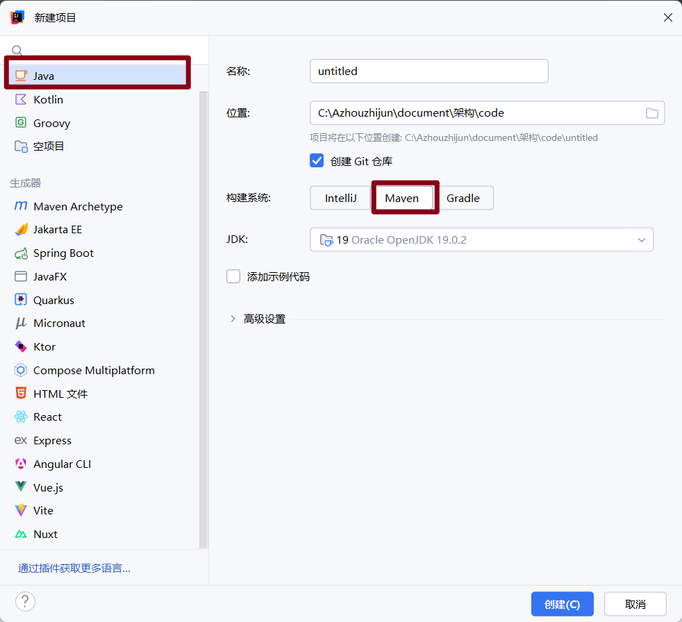
Task: Expand 高级设置 section
Action: 233,319
